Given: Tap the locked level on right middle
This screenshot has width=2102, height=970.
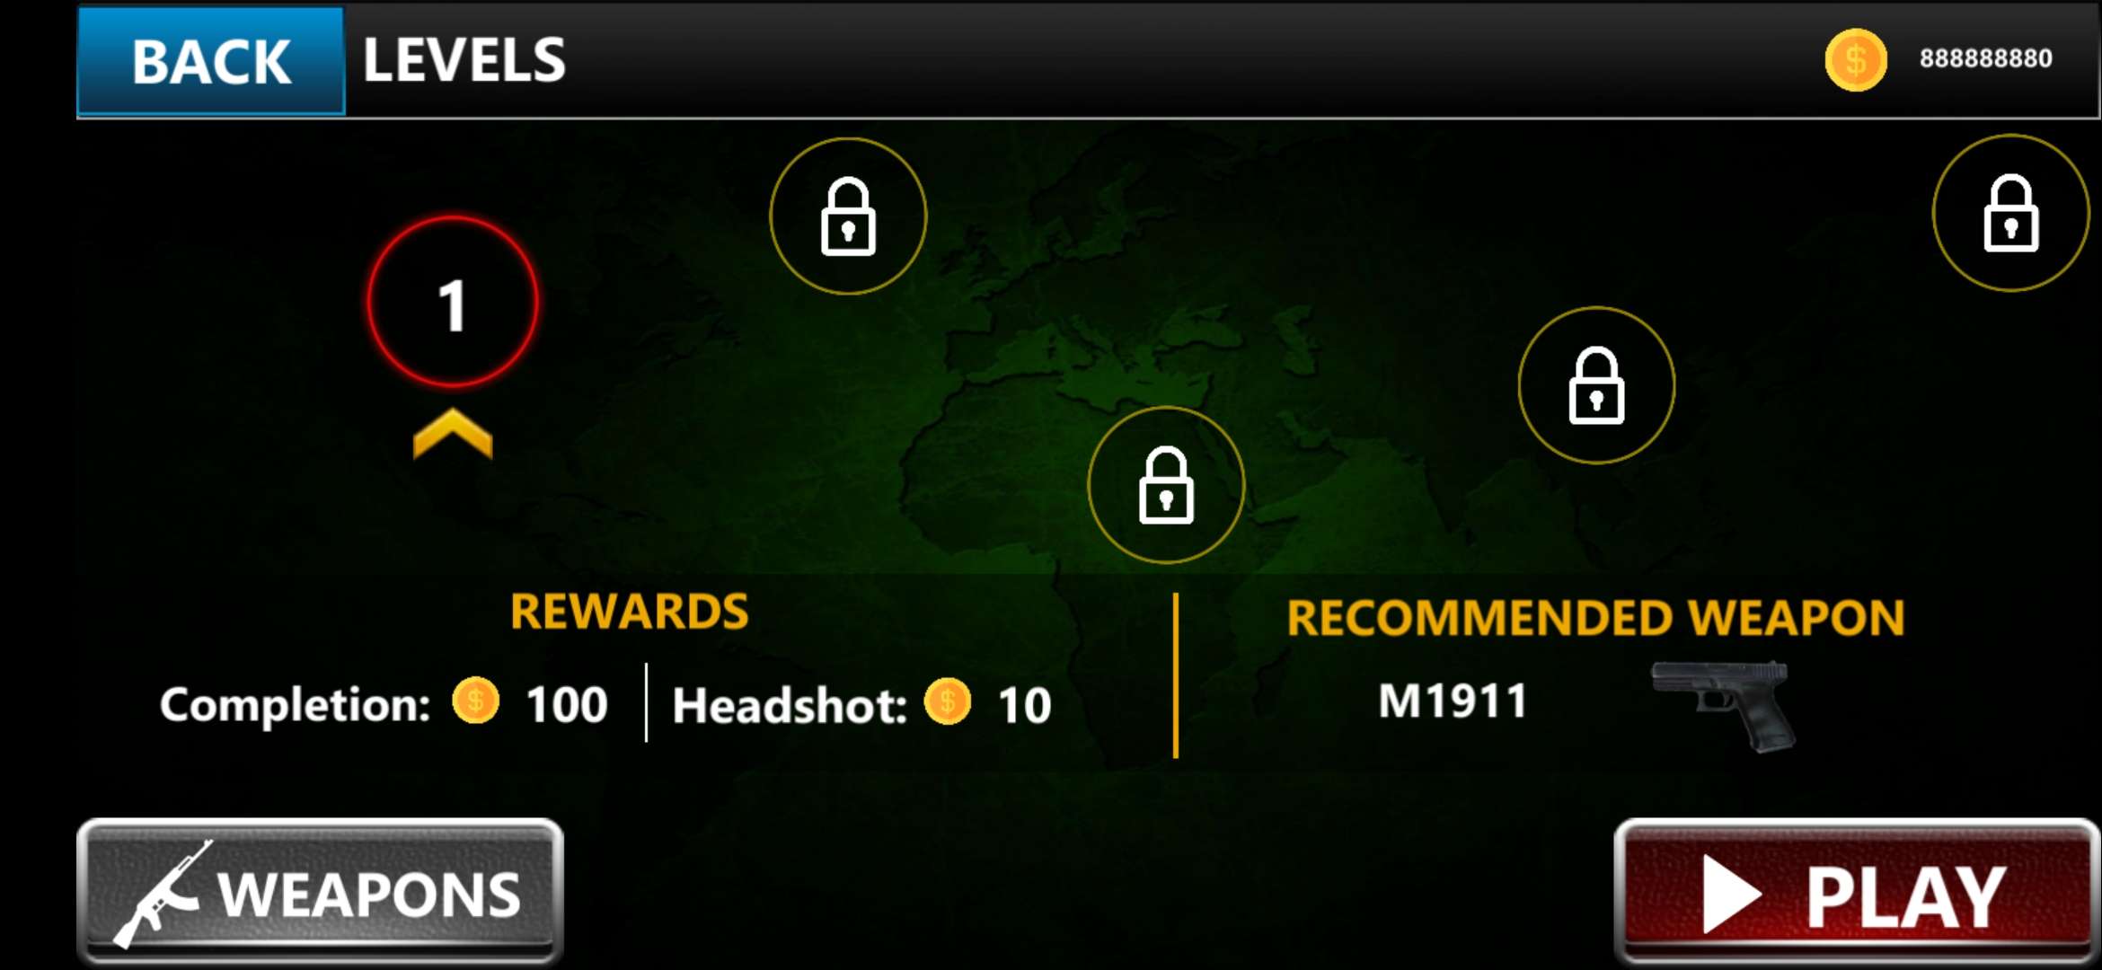Looking at the screenshot, I should pos(1596,385).
